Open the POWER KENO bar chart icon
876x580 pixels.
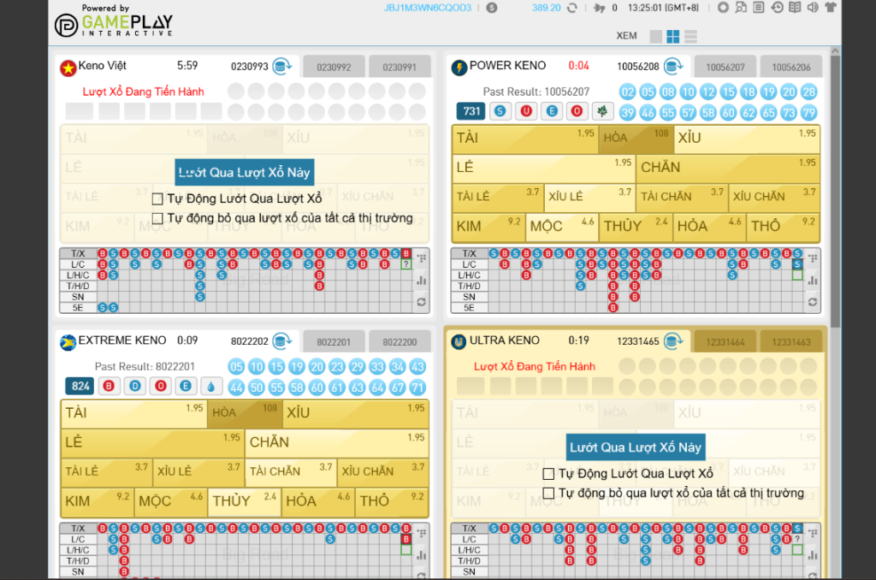click(813, 280)
